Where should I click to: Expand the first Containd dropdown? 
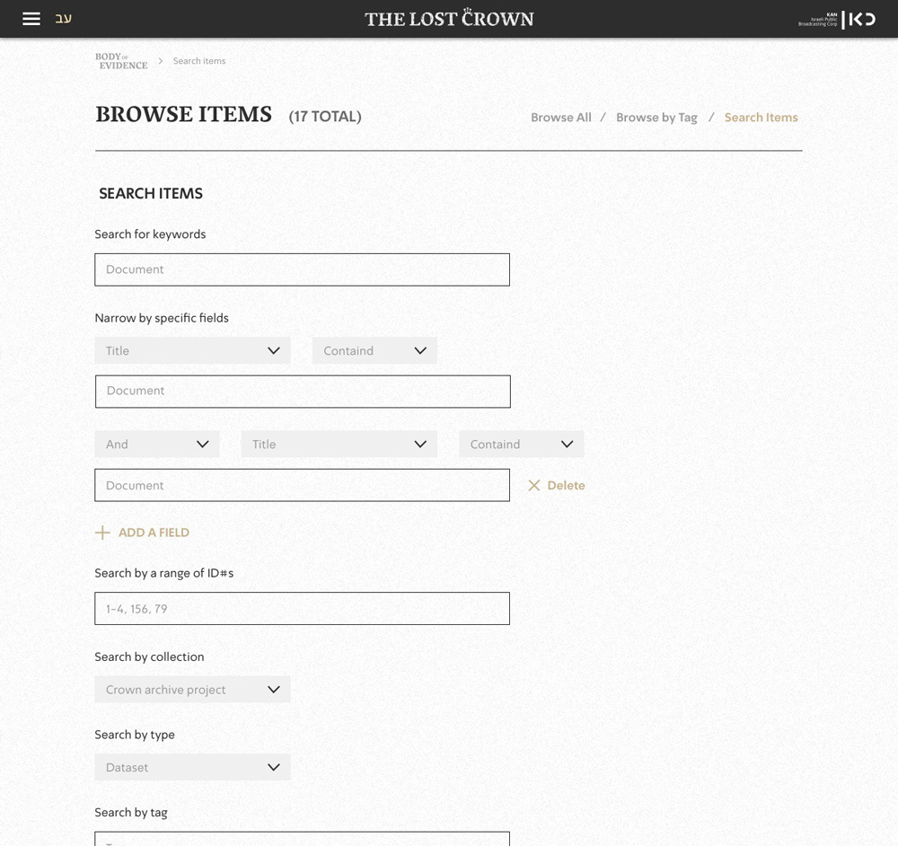coord(374,351)
